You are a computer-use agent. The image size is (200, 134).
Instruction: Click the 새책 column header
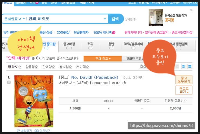pos(75,101)
